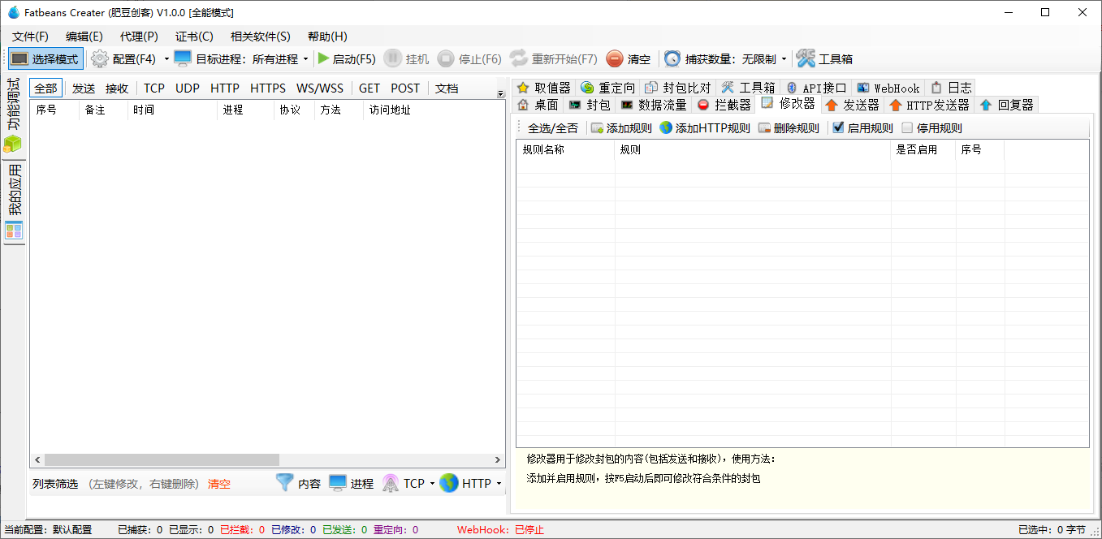Open the 工具箱 toolbox in the top toolbar

tap(824, 58)
